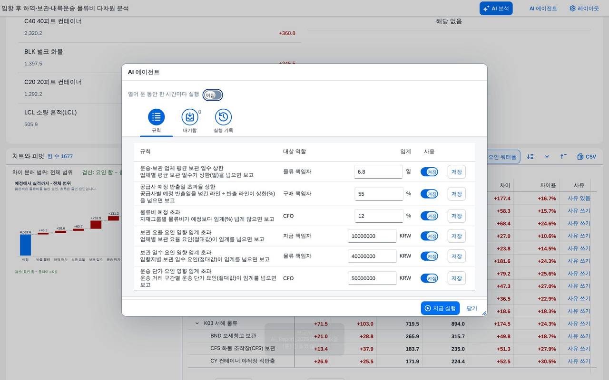This screenshot has height=380, width=609.
Task: Click the 차이율 column header
Action: pos(548,185)
